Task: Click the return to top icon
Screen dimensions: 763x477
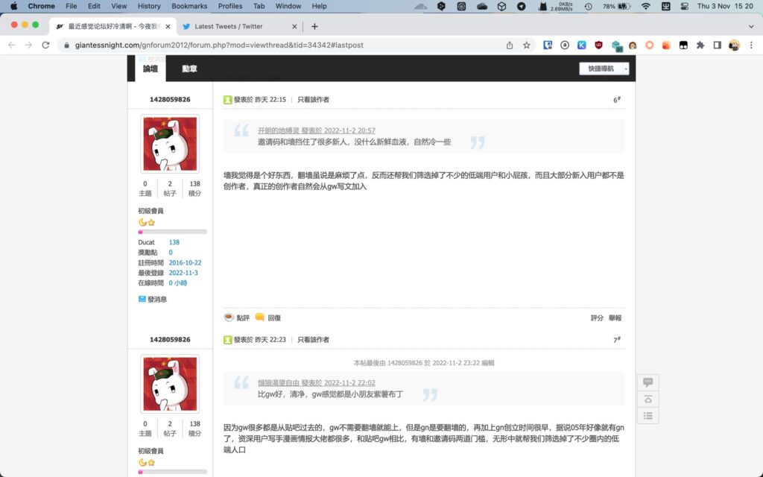Action: (x=648, y=399)
